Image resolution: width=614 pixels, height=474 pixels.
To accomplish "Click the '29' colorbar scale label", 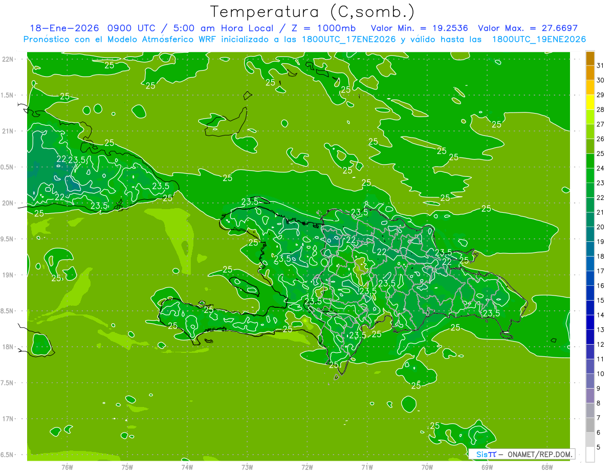I will [601, 95].
